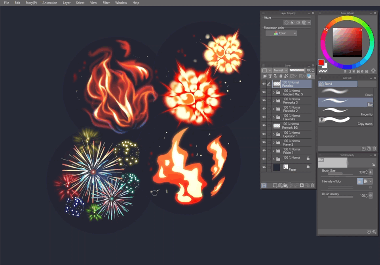Click the Create layer mask icon
This screenshot has width=380, height=265.
[302, 185]
